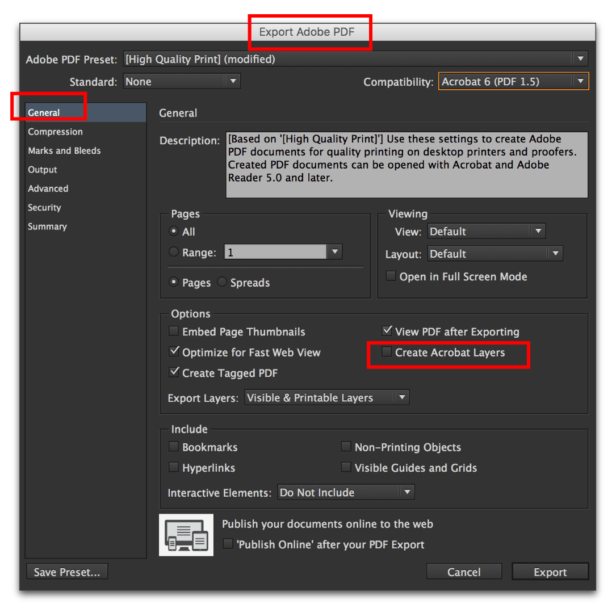Enable the Hyperlinks checkbox
The width and height of the screenshot is (616, 613).
click(174, 467)
